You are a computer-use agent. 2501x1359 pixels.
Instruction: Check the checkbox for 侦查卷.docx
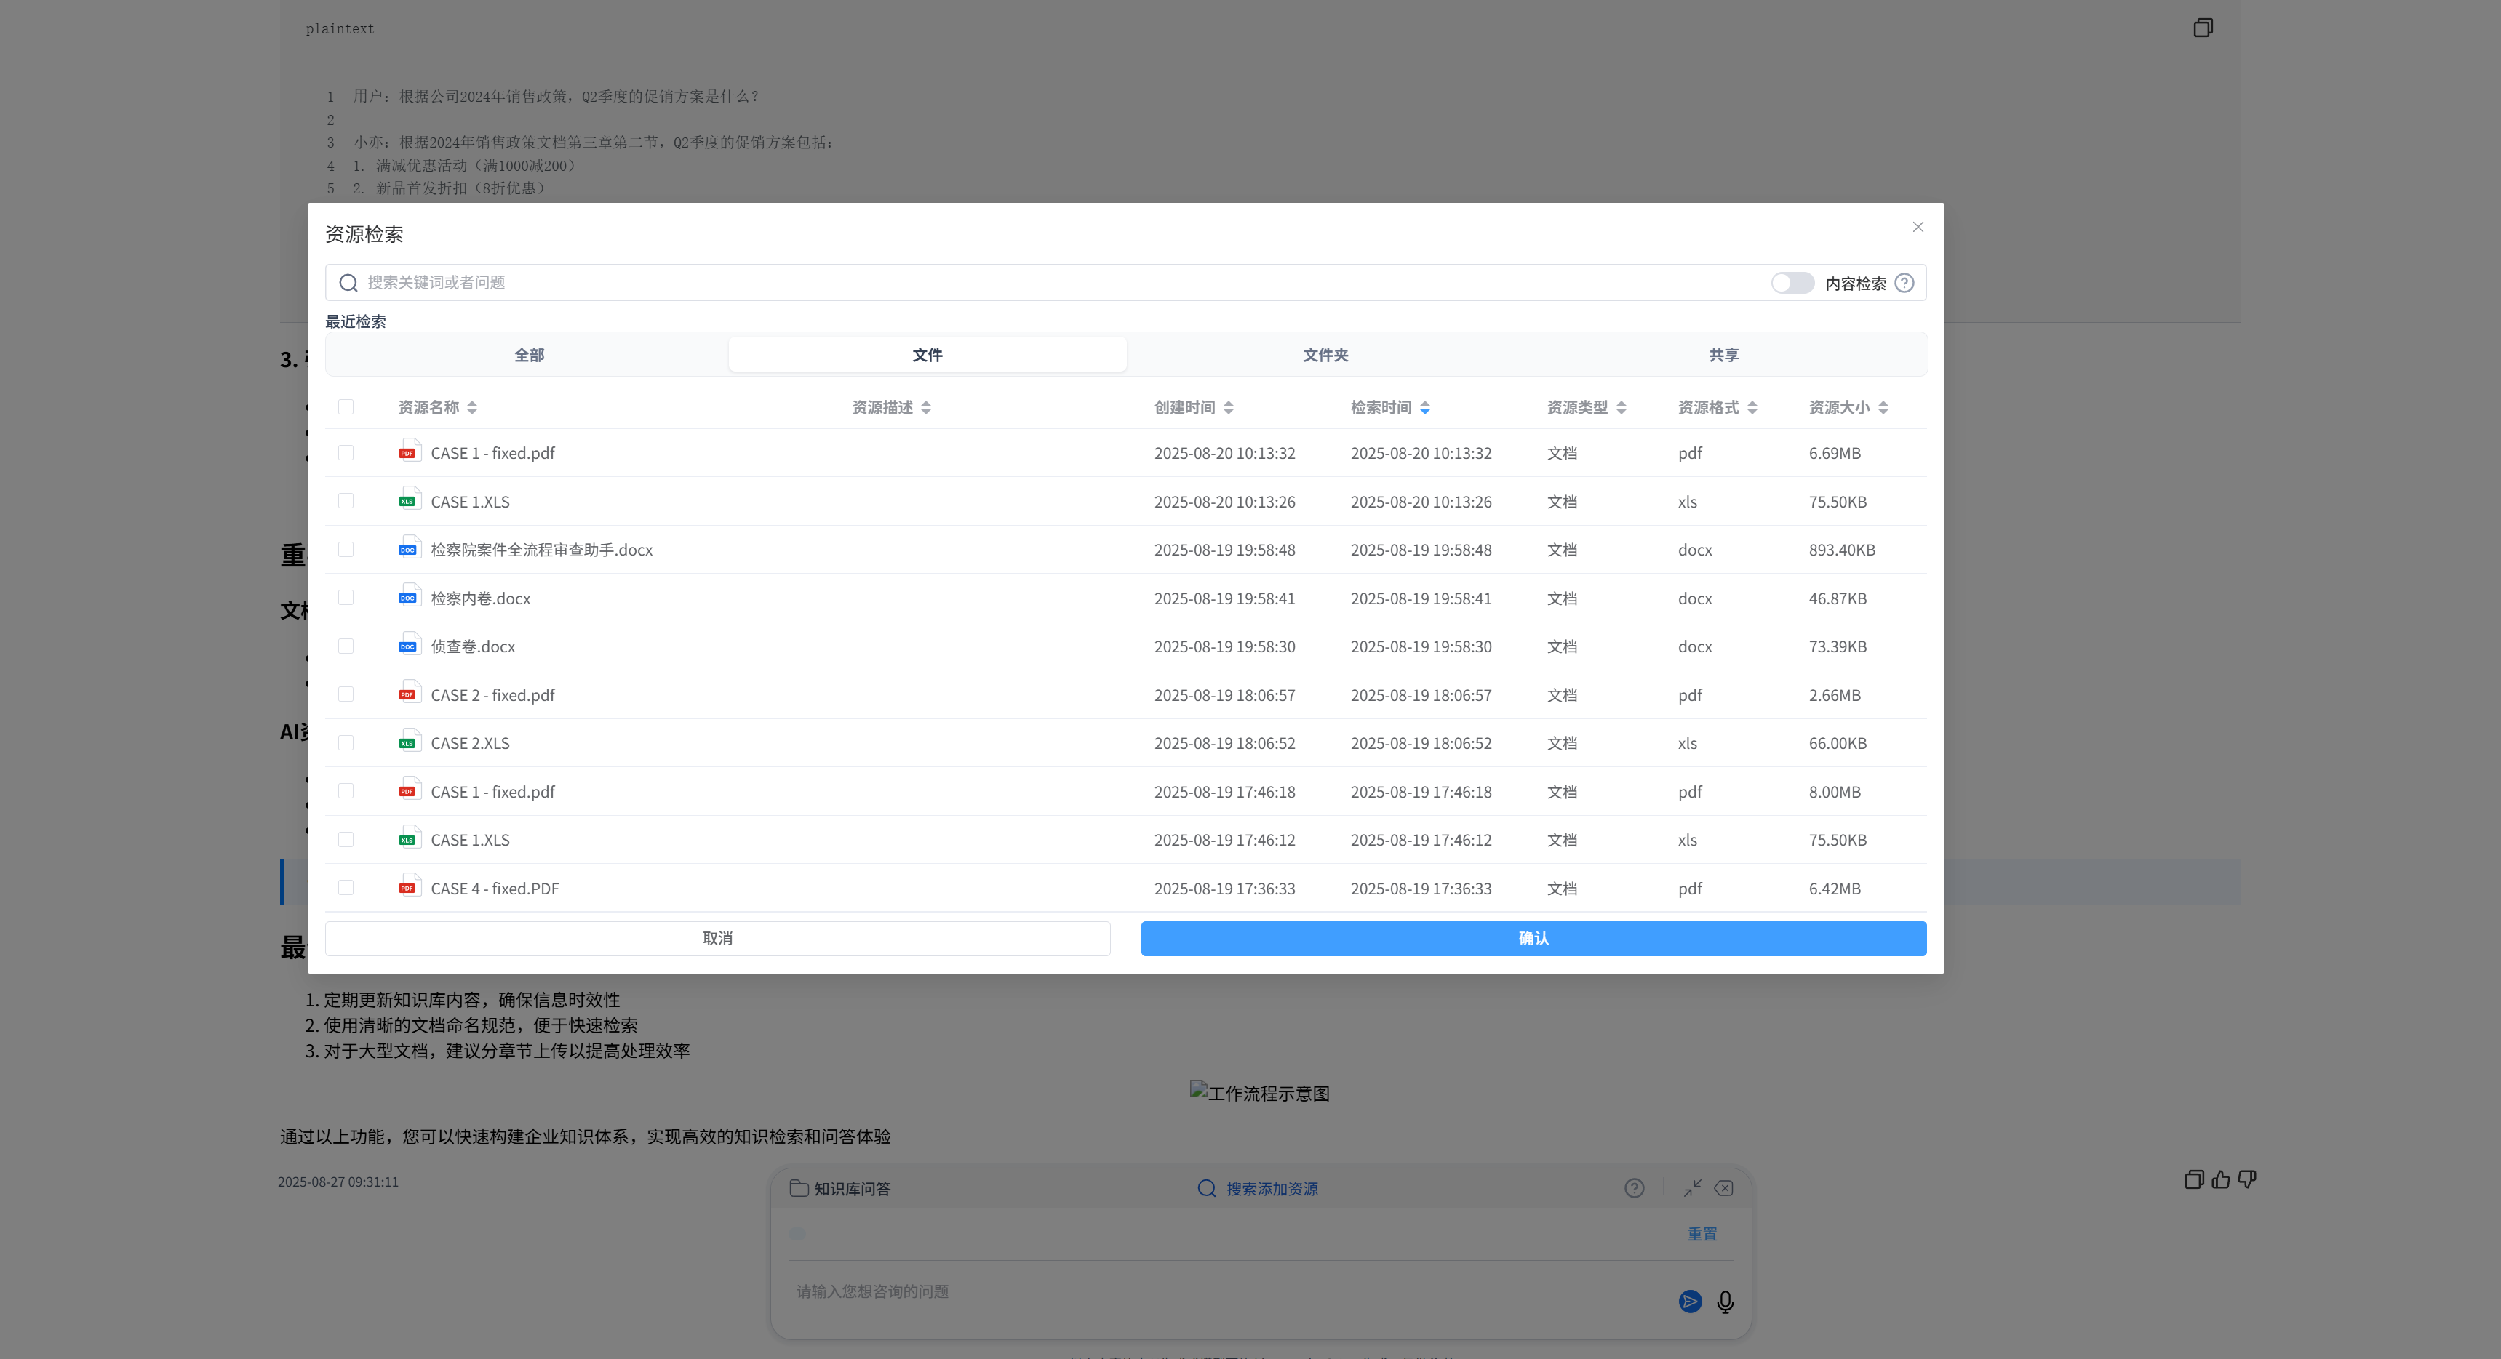coord(346,644)
